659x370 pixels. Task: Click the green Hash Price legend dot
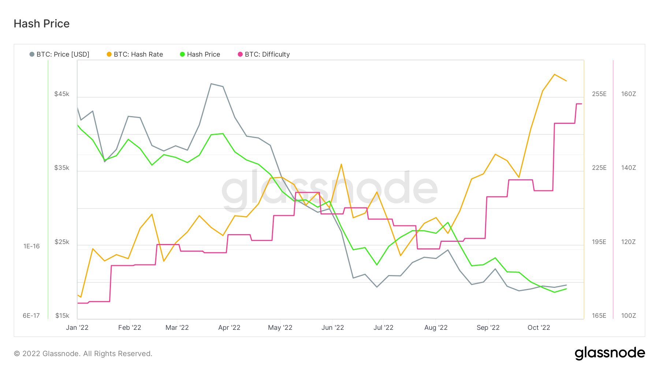click(x=182, y=54)
